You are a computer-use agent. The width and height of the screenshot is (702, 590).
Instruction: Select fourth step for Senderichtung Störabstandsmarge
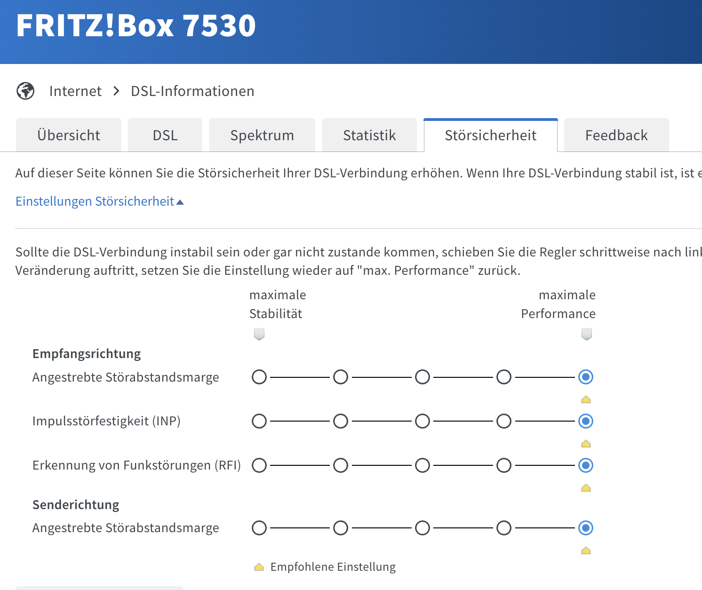pos(504,528)
